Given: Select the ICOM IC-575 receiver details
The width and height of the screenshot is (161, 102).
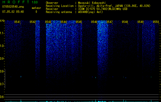Looking at the screenshot, I should tap(103, 9).
